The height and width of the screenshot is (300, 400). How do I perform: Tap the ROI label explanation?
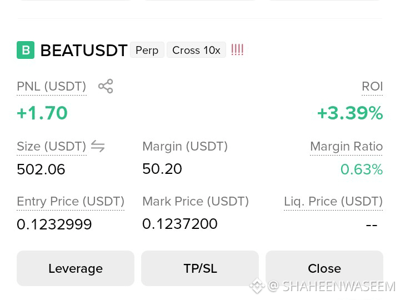coord(372,87)
